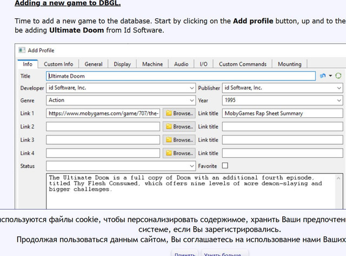The height and width of the screenshot is (256, 346).
Task: Open the Machine tab
Action: (x=152, y=64)
